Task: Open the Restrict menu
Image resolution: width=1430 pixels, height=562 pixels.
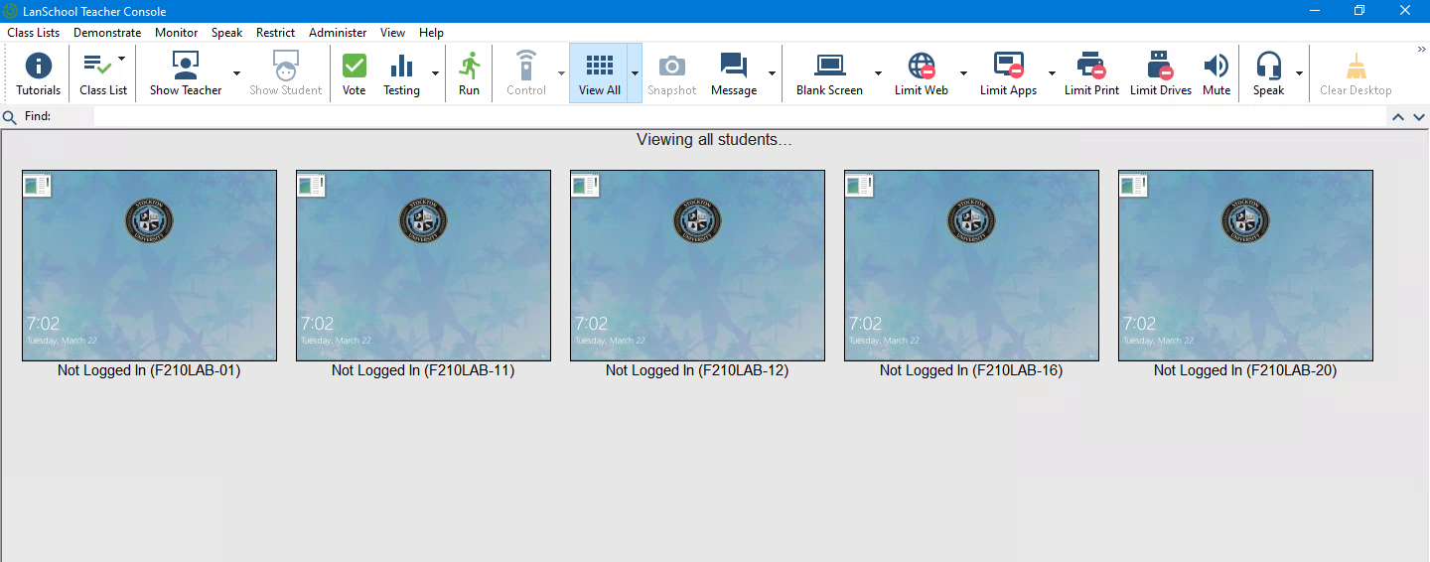Action: pyautogui.click(x=276, y=33)
